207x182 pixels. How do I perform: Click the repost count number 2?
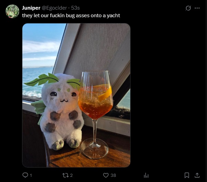click(x=71, y=175)
